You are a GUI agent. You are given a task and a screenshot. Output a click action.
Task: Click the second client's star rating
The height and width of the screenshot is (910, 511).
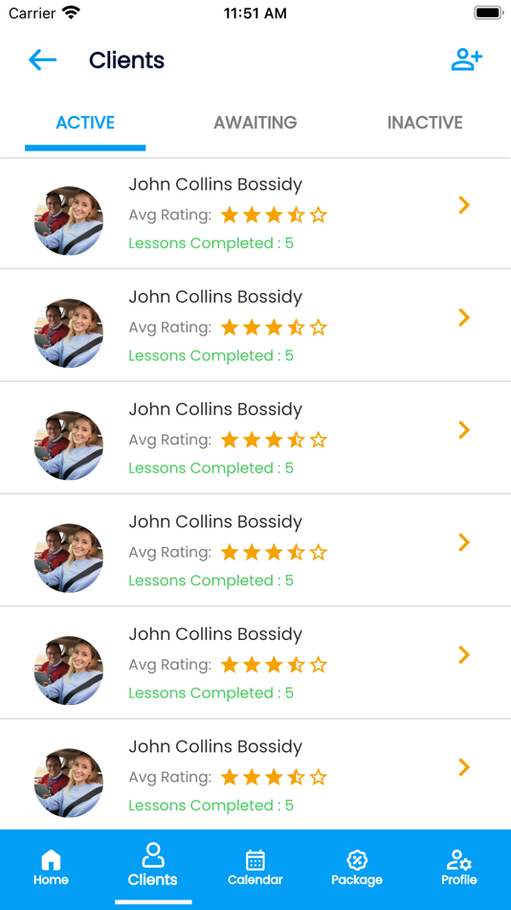274,328
